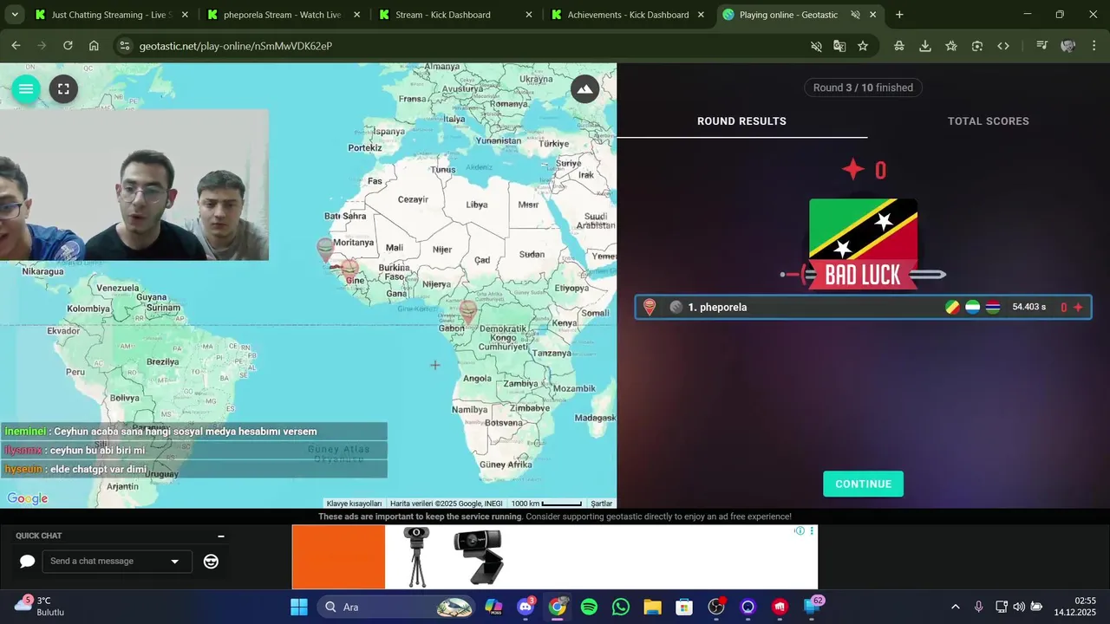This screenshot has height=624, width=1110.
Task: Open the emoji picker in quick chat
Action: 211,562
